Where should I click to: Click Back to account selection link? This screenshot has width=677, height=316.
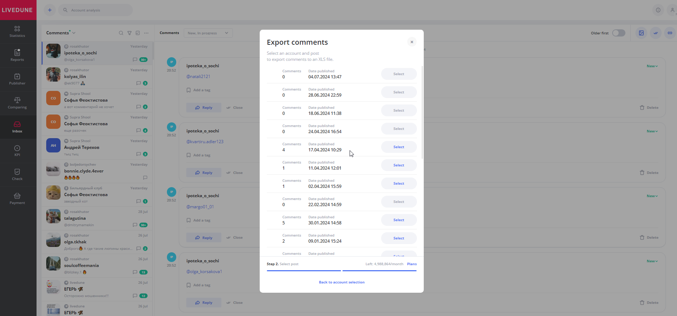pyautogui.click(x=341, y=282)
